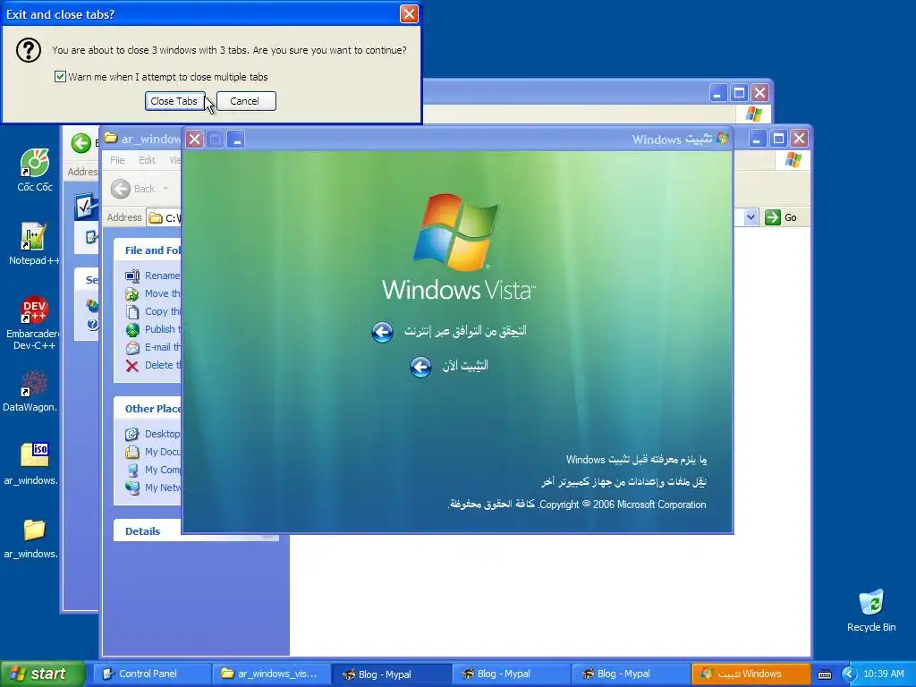The width and height of the screenshot is (916, 687).
Task: Click Rename this file task icon
Action: [132, 276]
